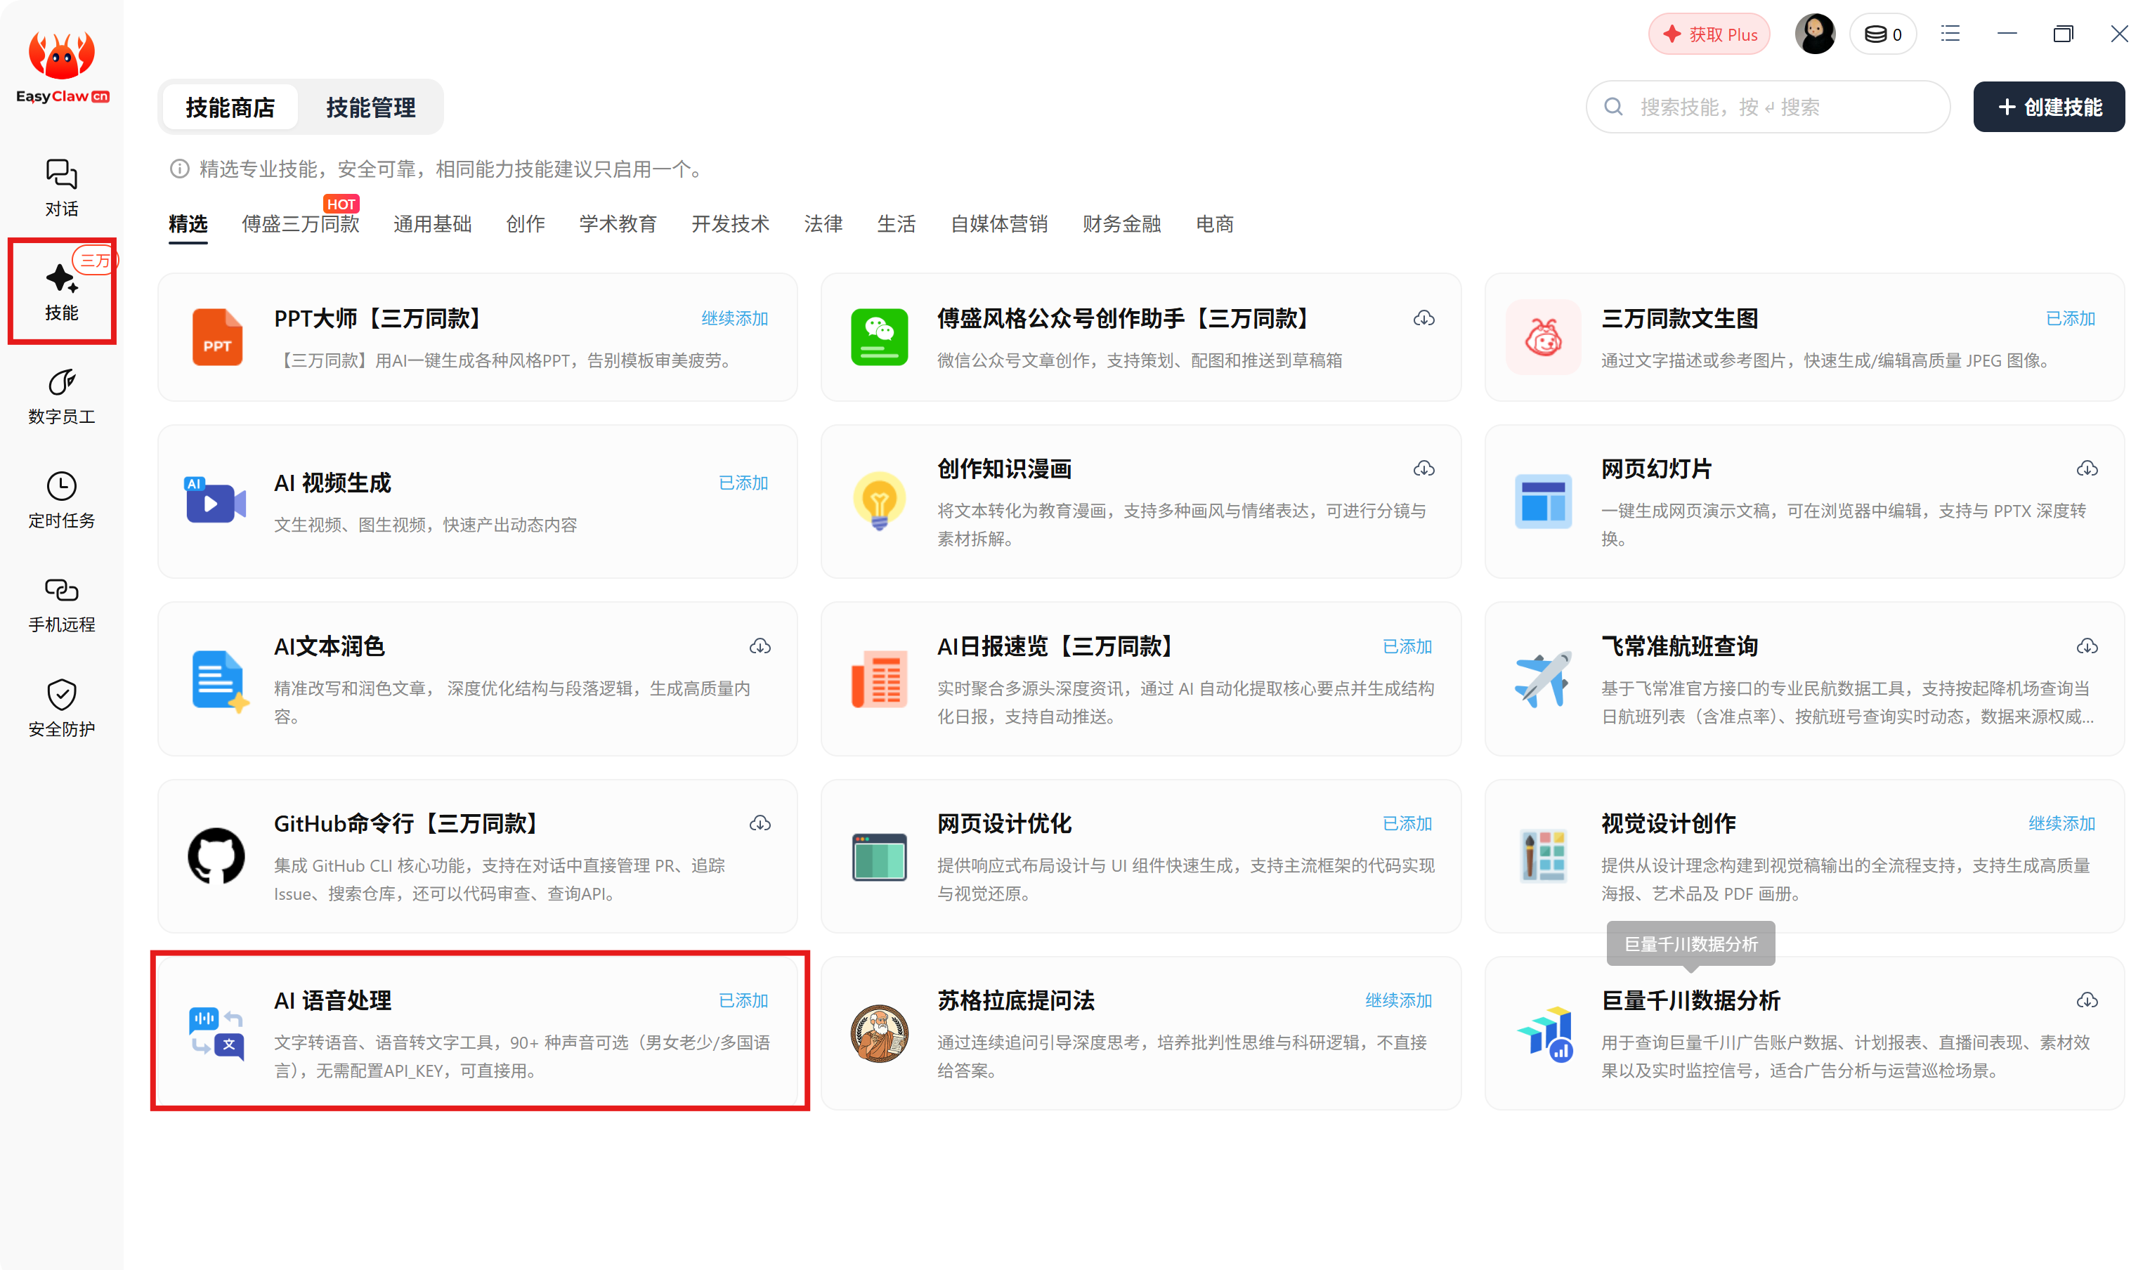Select the 自媒体营销 category tab
2150x1270 pixels.
pyautogui.click(x=999, y=224)
